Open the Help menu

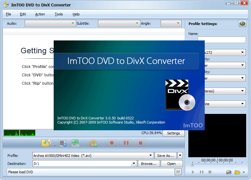76,14
